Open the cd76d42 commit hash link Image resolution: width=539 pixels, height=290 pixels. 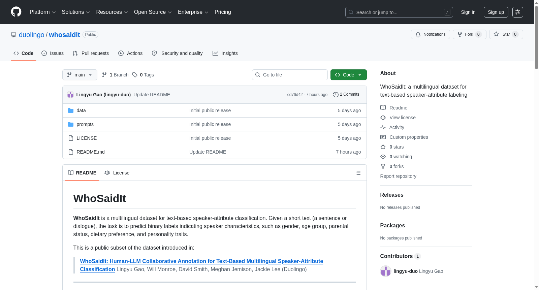[x=295, y=95]
